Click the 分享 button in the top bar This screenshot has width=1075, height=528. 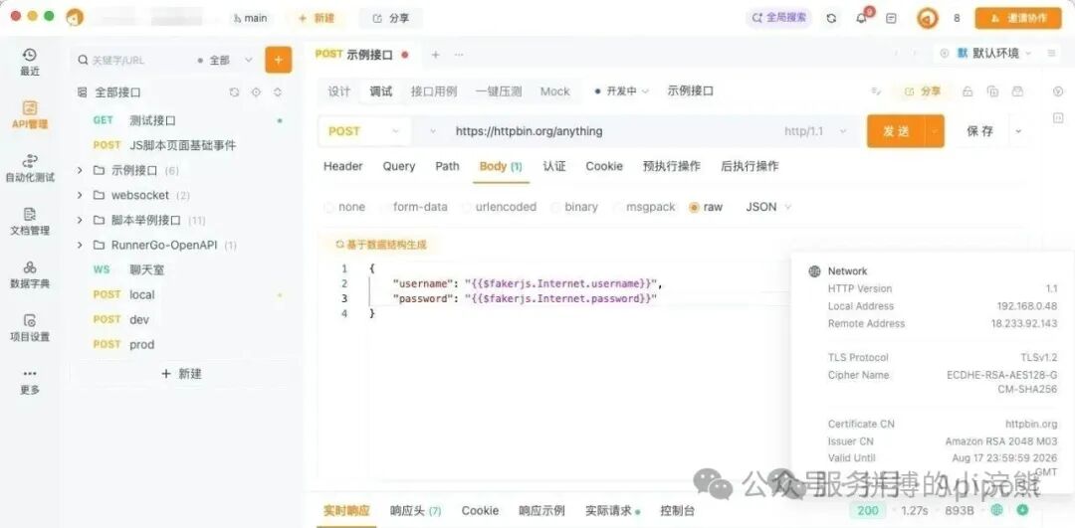391,19
